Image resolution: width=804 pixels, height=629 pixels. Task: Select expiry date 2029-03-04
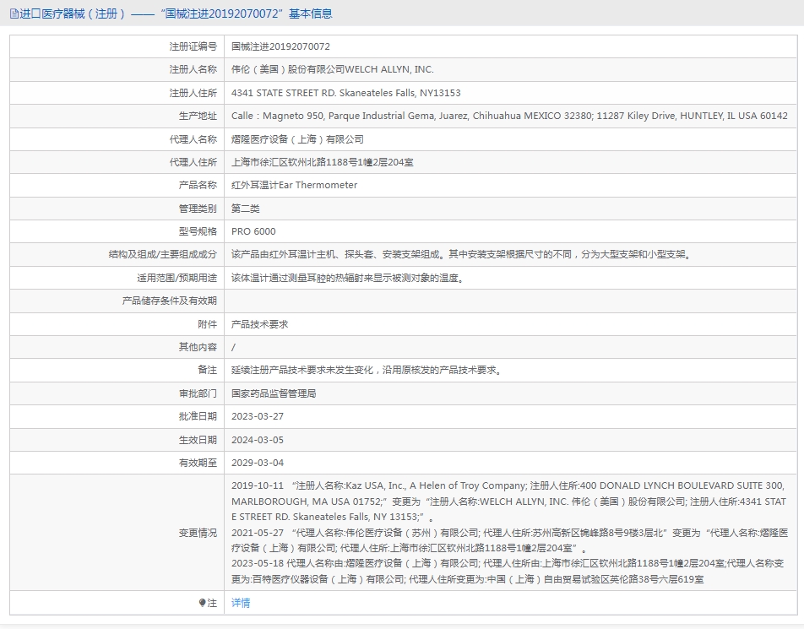[x=258, y=463]
